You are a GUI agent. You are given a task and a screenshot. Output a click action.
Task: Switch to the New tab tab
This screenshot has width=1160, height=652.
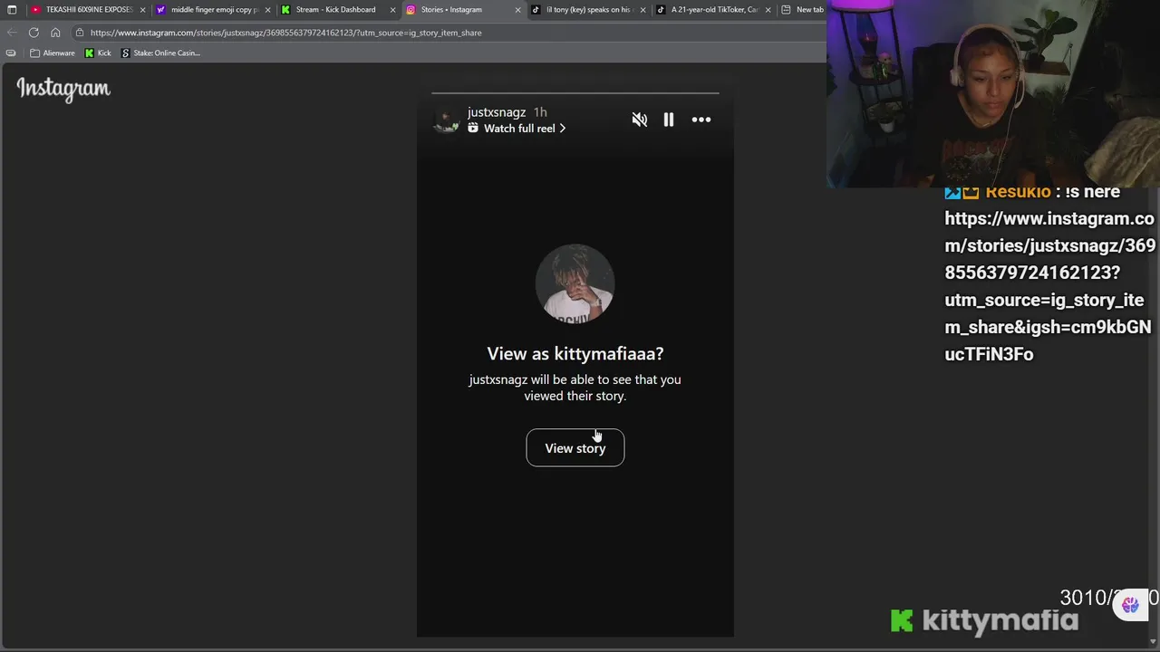tap(803, 10)
